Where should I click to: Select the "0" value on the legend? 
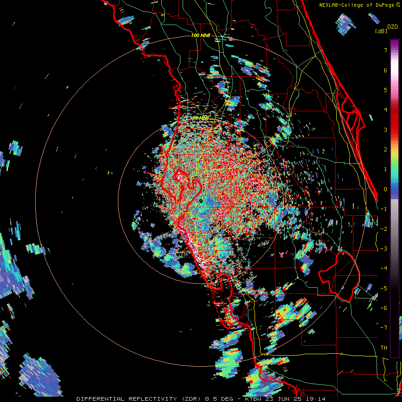pyautogui.click(x=385, y=189)
